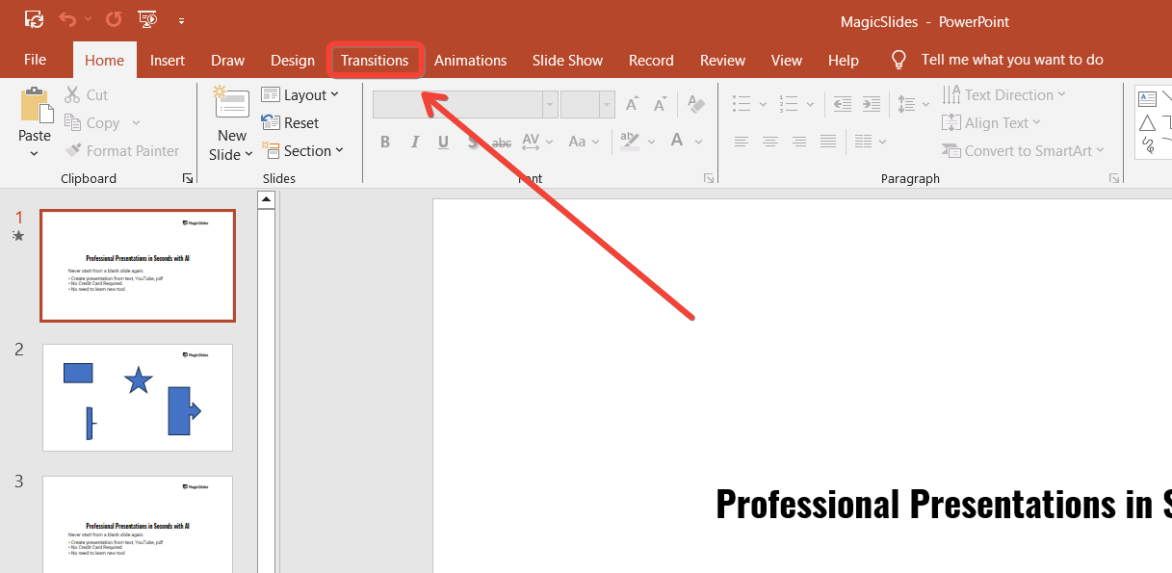The height and width of the screenshot is (573, 1172).
Task: Toggle Bold formatting
Action: click(385, 142)
